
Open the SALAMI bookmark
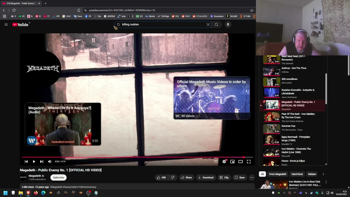point(232,16)
